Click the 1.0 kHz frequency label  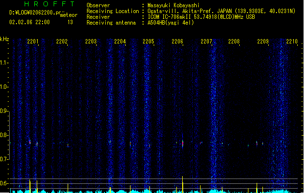point(4,87)
